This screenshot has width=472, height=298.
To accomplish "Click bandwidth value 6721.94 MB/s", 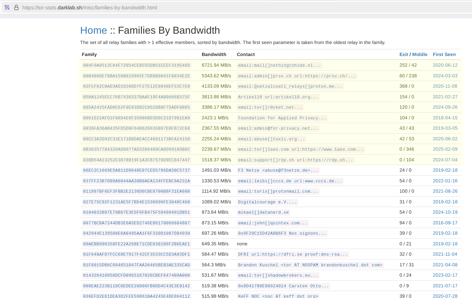I will tap(216, 65).
